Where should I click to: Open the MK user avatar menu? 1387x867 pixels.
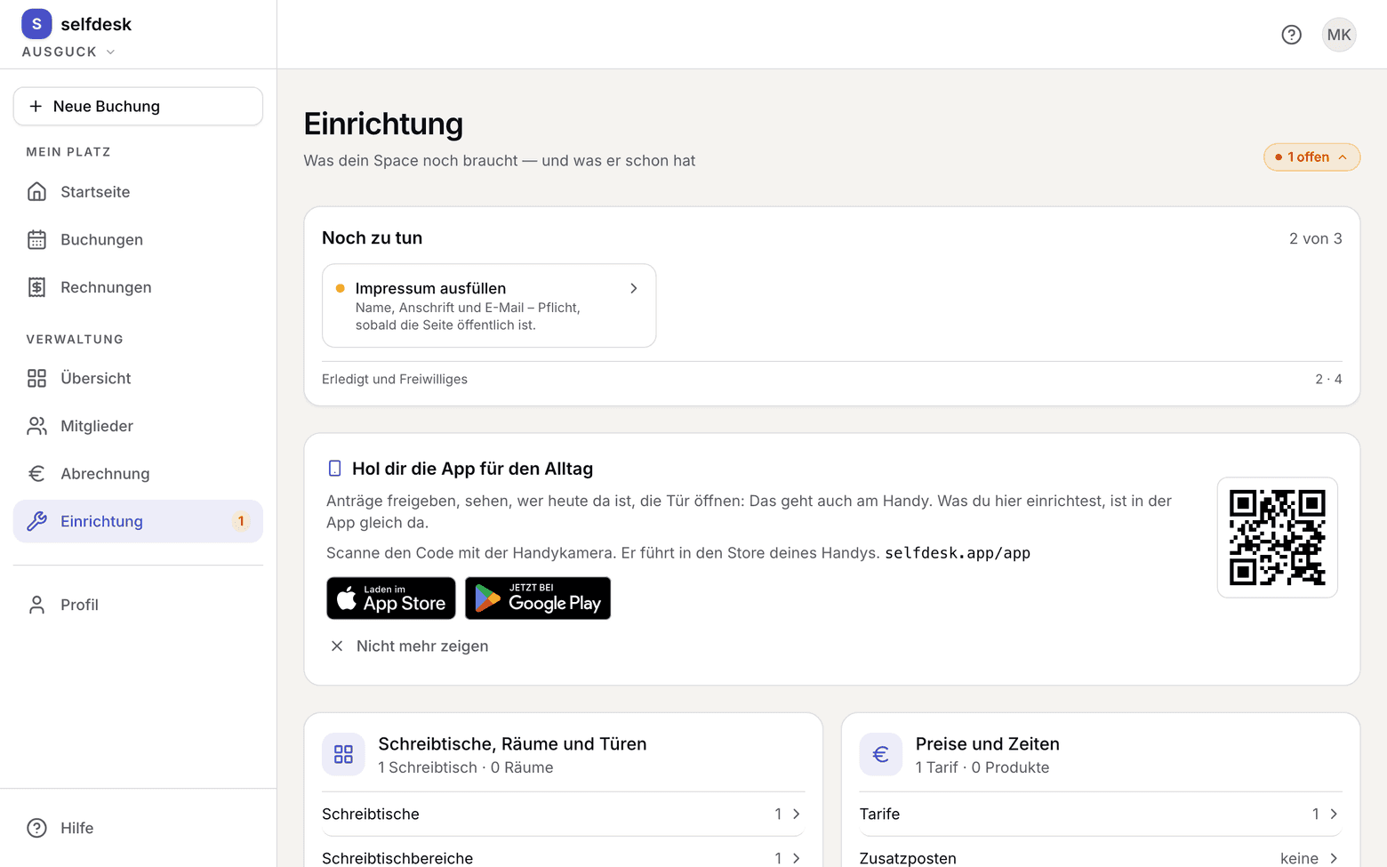[x=1339, y=35]
